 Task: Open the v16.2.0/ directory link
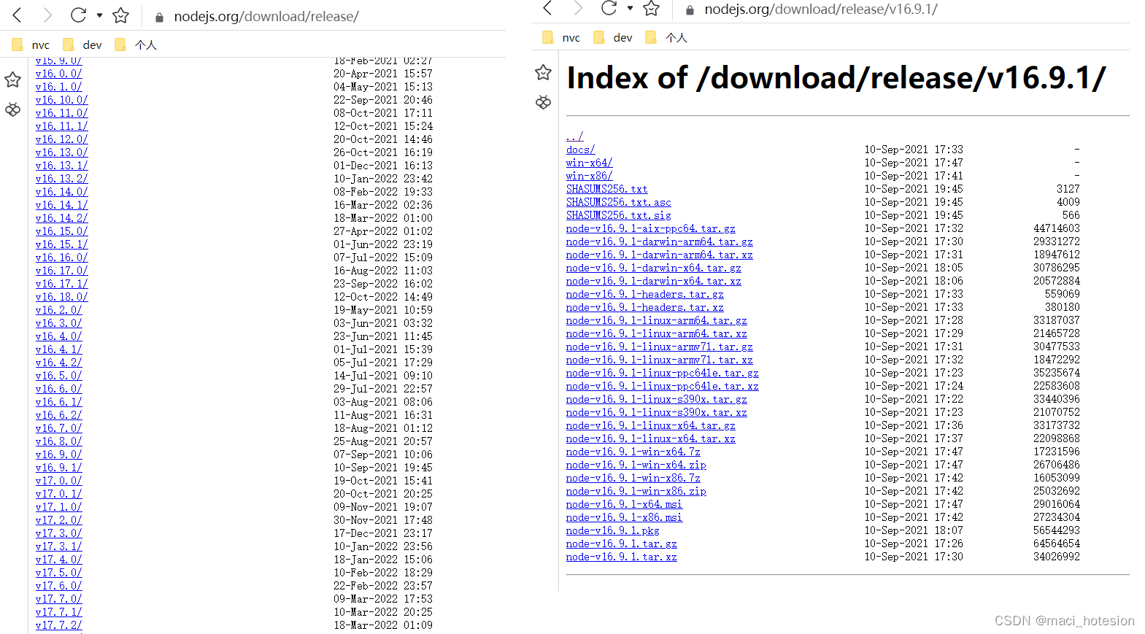[x=58, y=310]
